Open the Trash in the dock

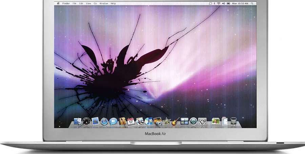tap(233, 121)
